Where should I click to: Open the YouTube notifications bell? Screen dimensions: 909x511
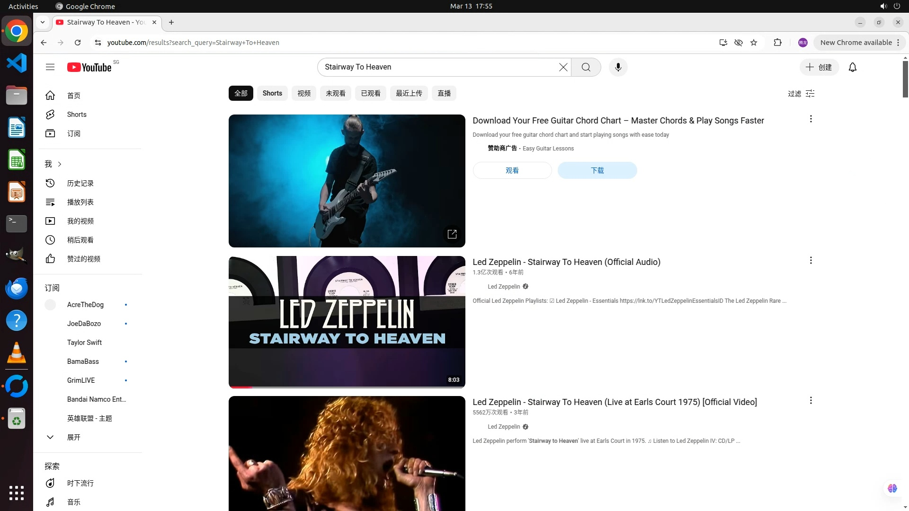point(852,67)
